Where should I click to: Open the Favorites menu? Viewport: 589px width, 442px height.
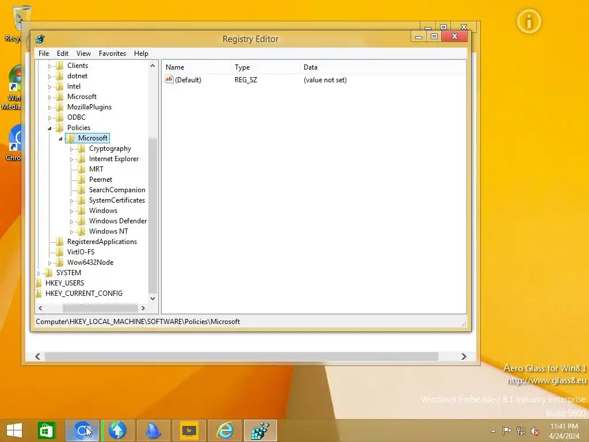pos(112,54)
